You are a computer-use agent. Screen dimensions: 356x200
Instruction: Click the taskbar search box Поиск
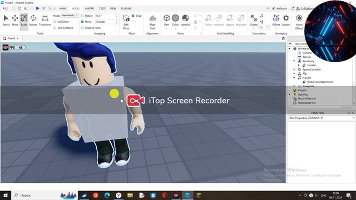point(44,195)
